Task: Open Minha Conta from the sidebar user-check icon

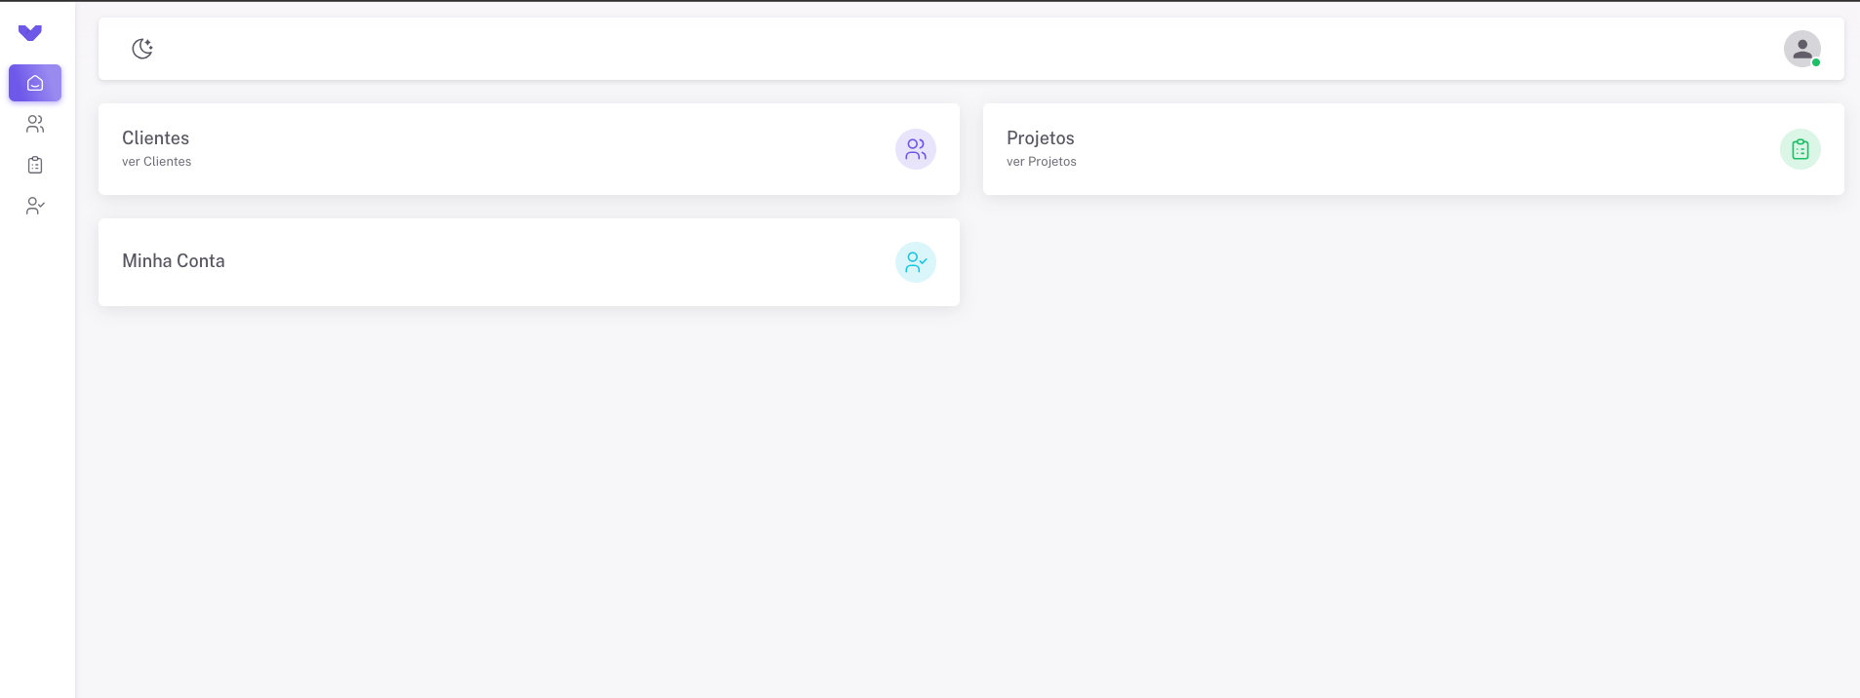Action: pyautogui.click(x=35, y=206)
